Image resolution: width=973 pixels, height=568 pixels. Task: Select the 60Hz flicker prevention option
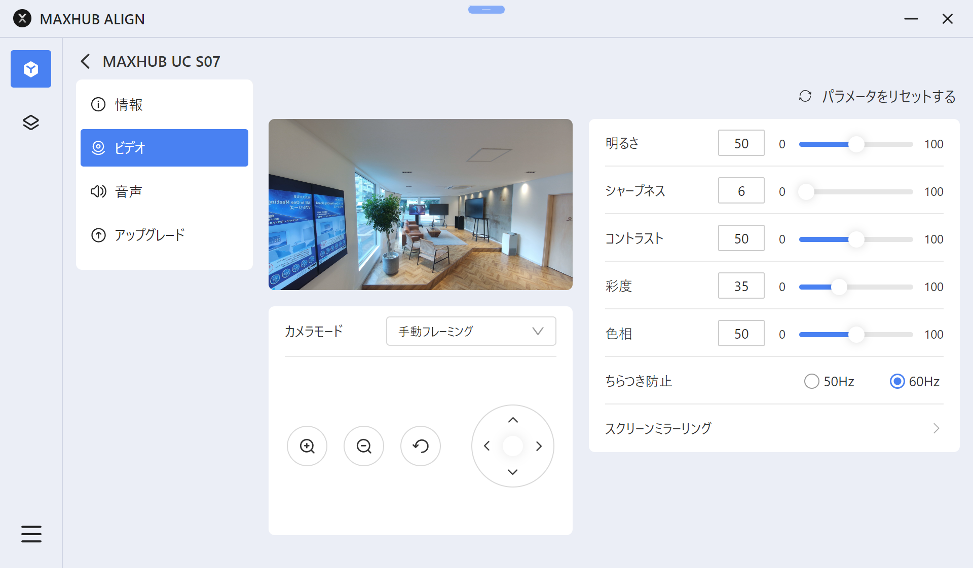point(897,381)
